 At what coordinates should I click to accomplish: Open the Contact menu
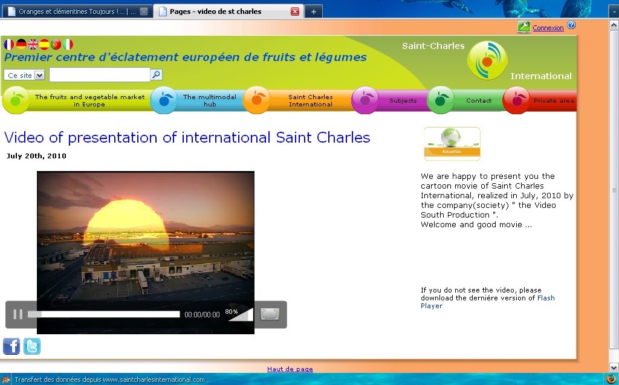point(479,101)
